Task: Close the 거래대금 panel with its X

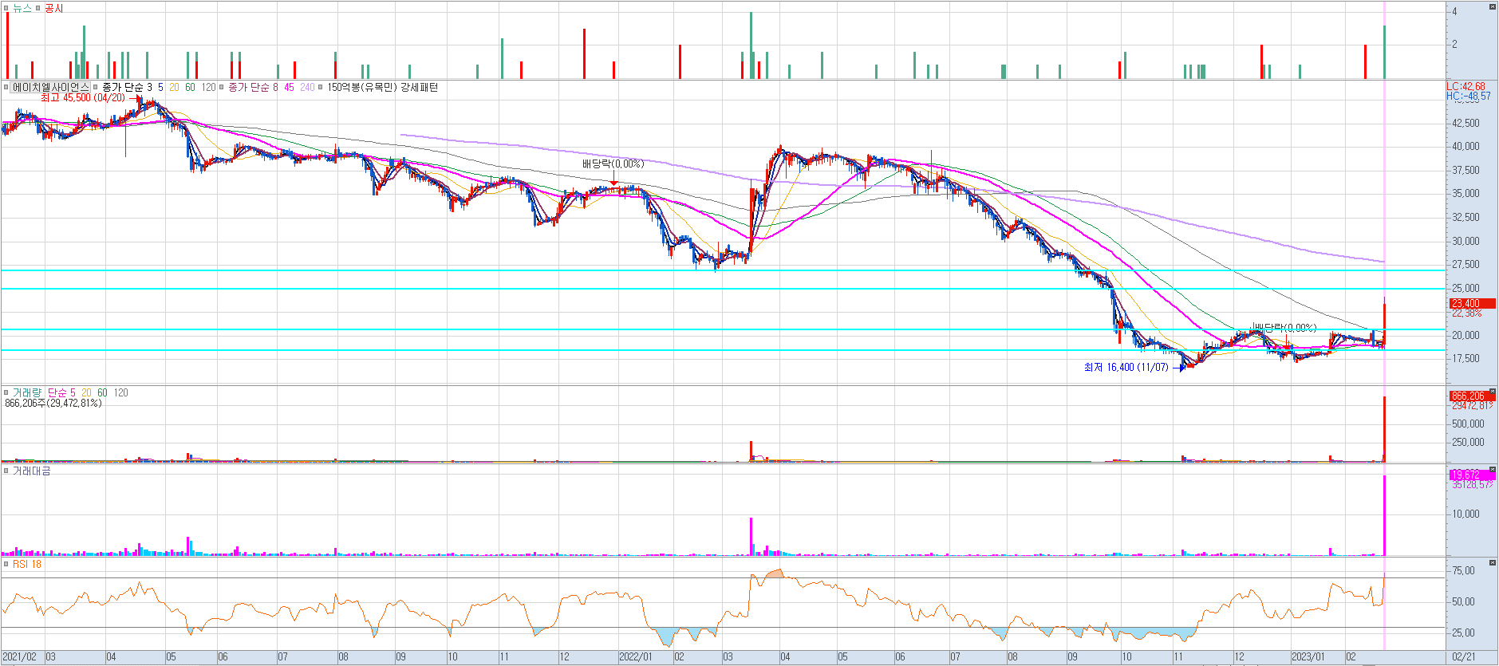Action: pyautogui.click(x=1493, y=471)
